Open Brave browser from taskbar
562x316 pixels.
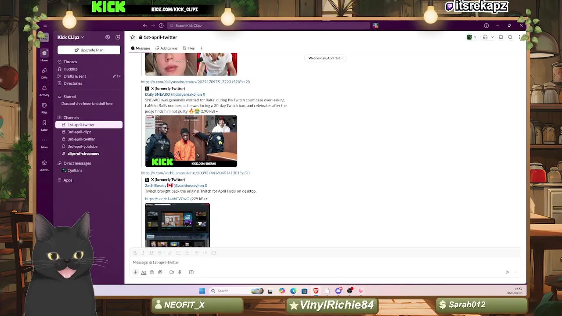click(x=316, y=291)
